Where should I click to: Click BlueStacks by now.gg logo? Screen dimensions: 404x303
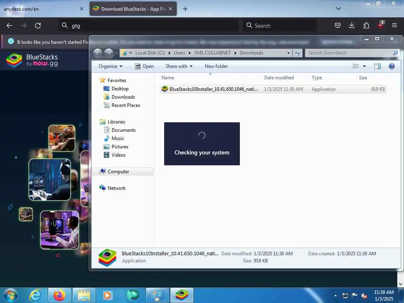click(32, 60)
